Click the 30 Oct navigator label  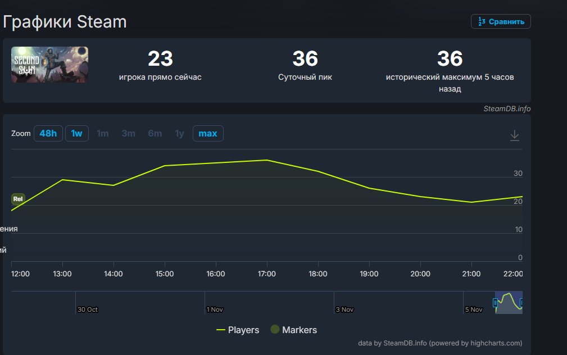88,310
